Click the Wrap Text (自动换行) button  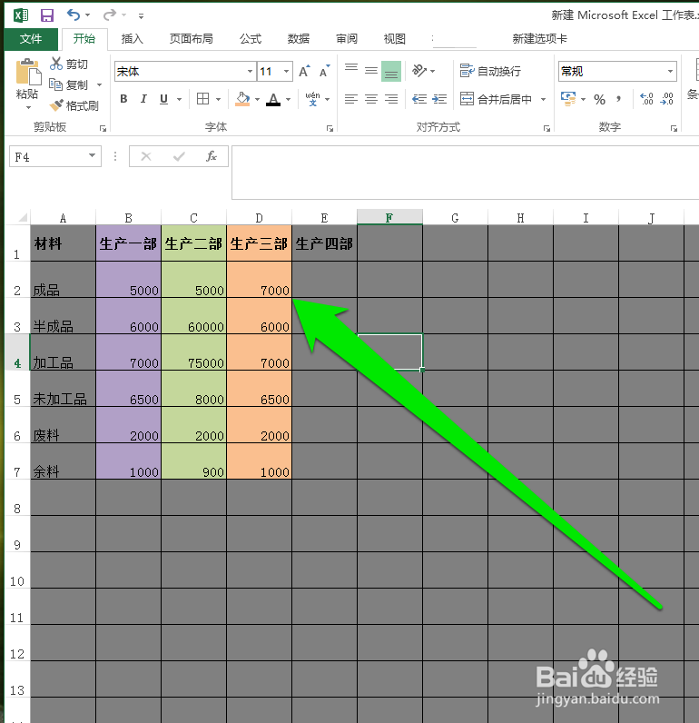tap(491, 71)
